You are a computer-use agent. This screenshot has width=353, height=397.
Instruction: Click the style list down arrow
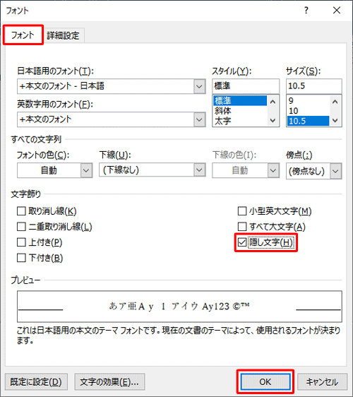tap(273, 121)
